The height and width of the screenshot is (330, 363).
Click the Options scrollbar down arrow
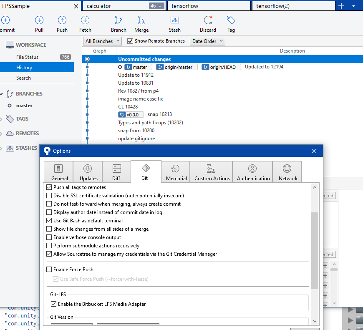315,321
